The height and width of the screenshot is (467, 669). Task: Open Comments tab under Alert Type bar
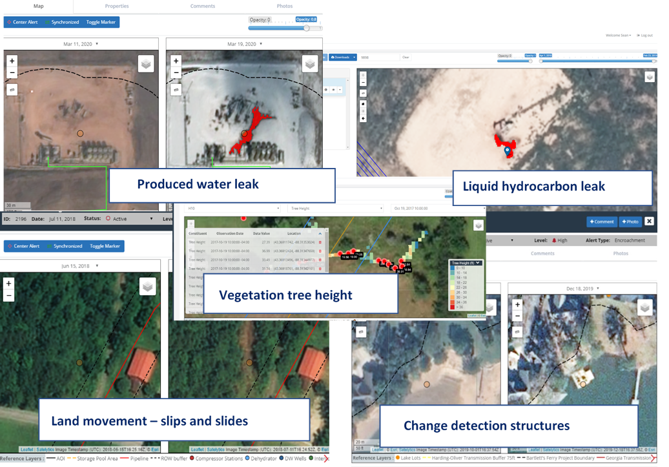[x=542, y=254]
